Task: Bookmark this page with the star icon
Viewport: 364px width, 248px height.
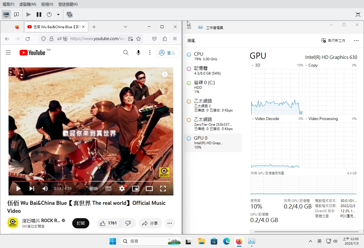Action: click(x=138, y=39)
